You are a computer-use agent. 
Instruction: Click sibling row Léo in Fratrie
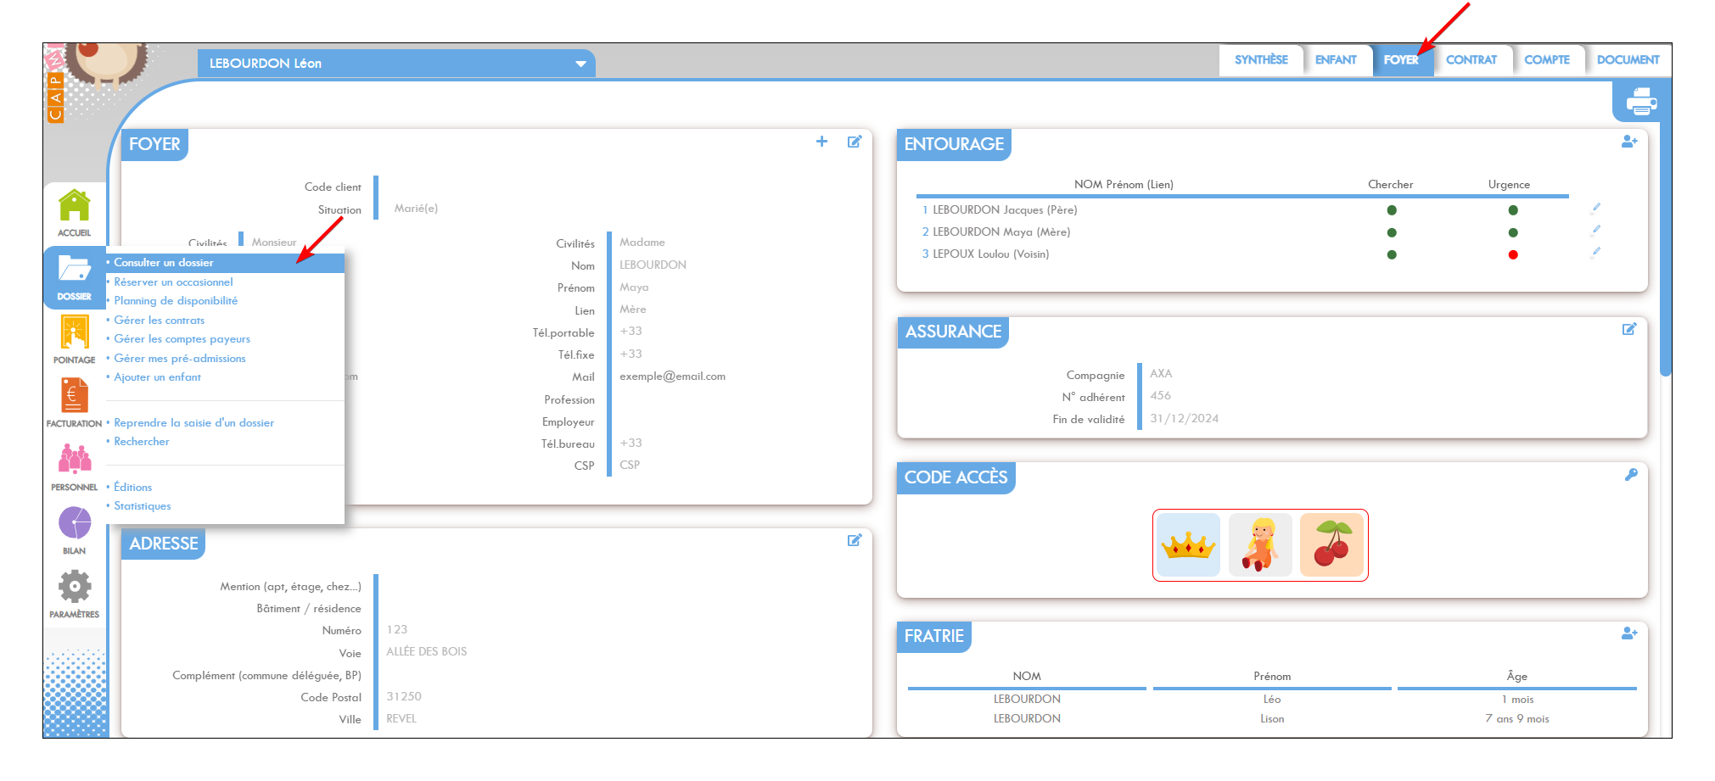(1272, 700)
